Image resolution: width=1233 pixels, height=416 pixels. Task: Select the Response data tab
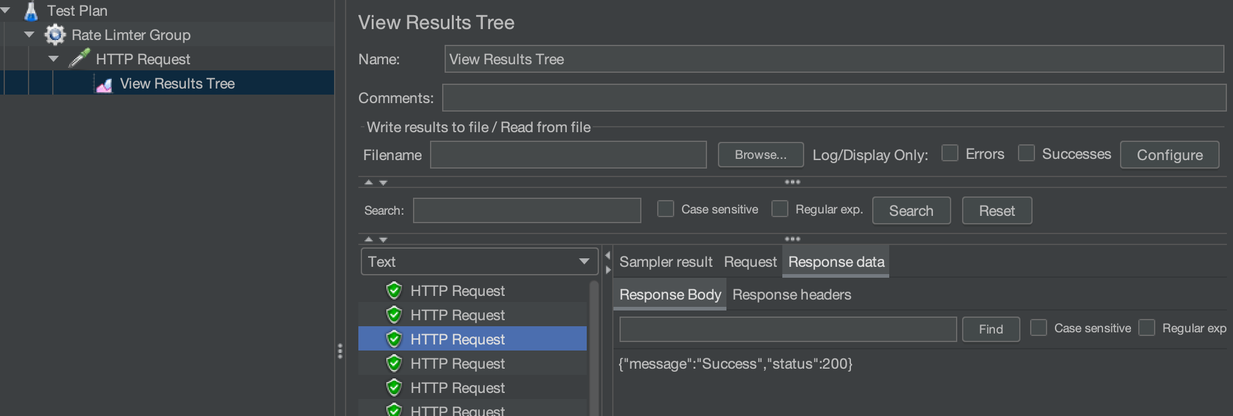point(836,262)
